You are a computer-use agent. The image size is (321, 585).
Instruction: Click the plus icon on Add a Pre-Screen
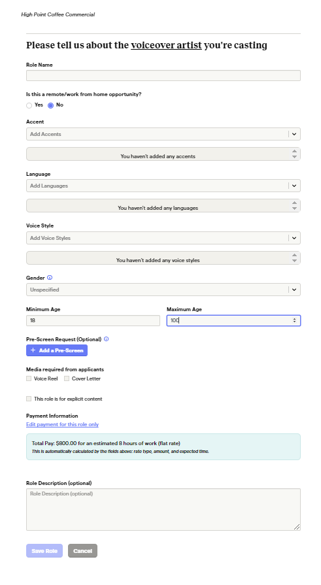coord(33,350)
